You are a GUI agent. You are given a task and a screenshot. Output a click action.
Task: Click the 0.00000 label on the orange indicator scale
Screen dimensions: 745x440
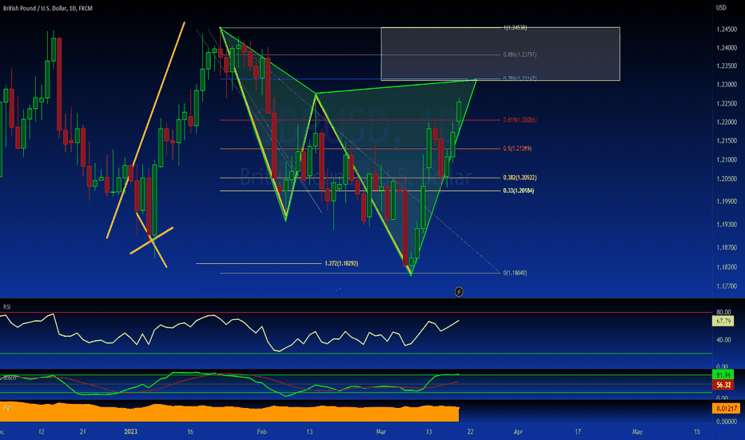727,422
